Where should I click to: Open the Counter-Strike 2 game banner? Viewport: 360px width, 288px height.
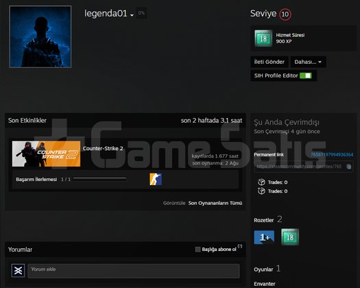(x=46, y=154)
